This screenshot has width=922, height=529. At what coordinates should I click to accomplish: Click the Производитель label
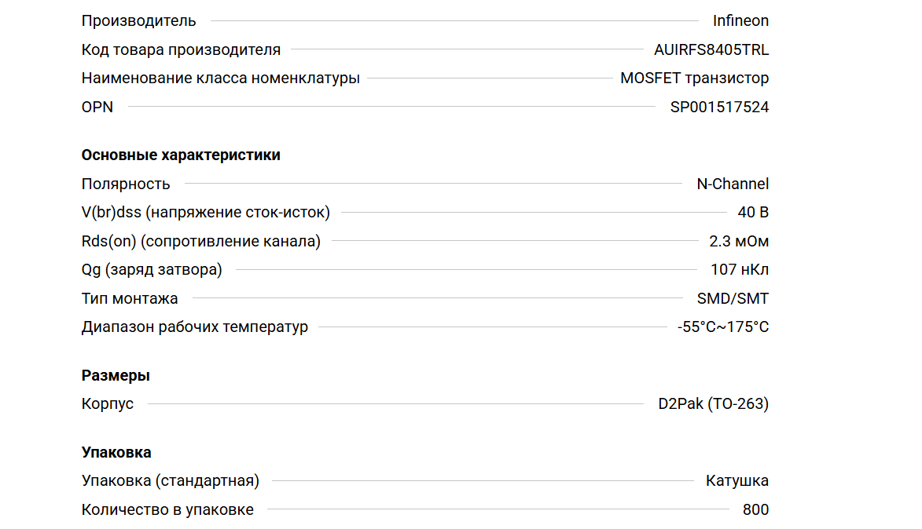(139, 21)
